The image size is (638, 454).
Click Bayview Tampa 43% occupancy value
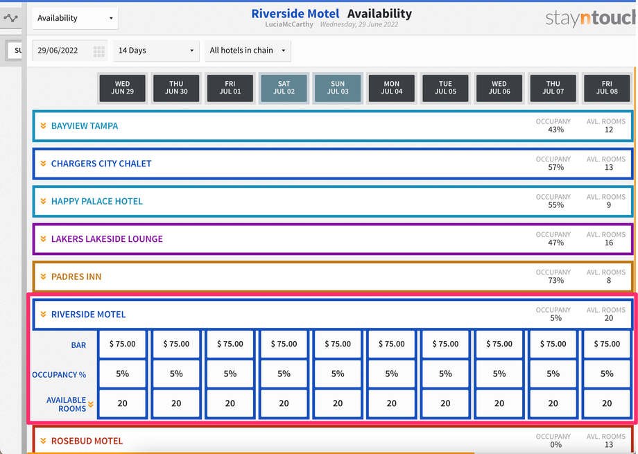pyautogui.click(x=555, y=130)
